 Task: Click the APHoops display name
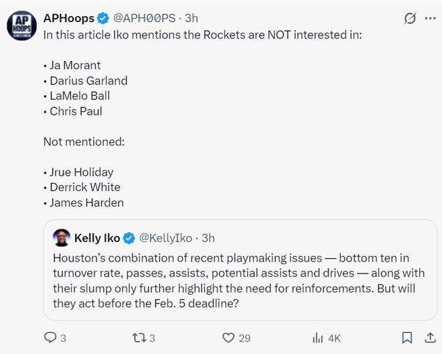[x=68, y=18]
